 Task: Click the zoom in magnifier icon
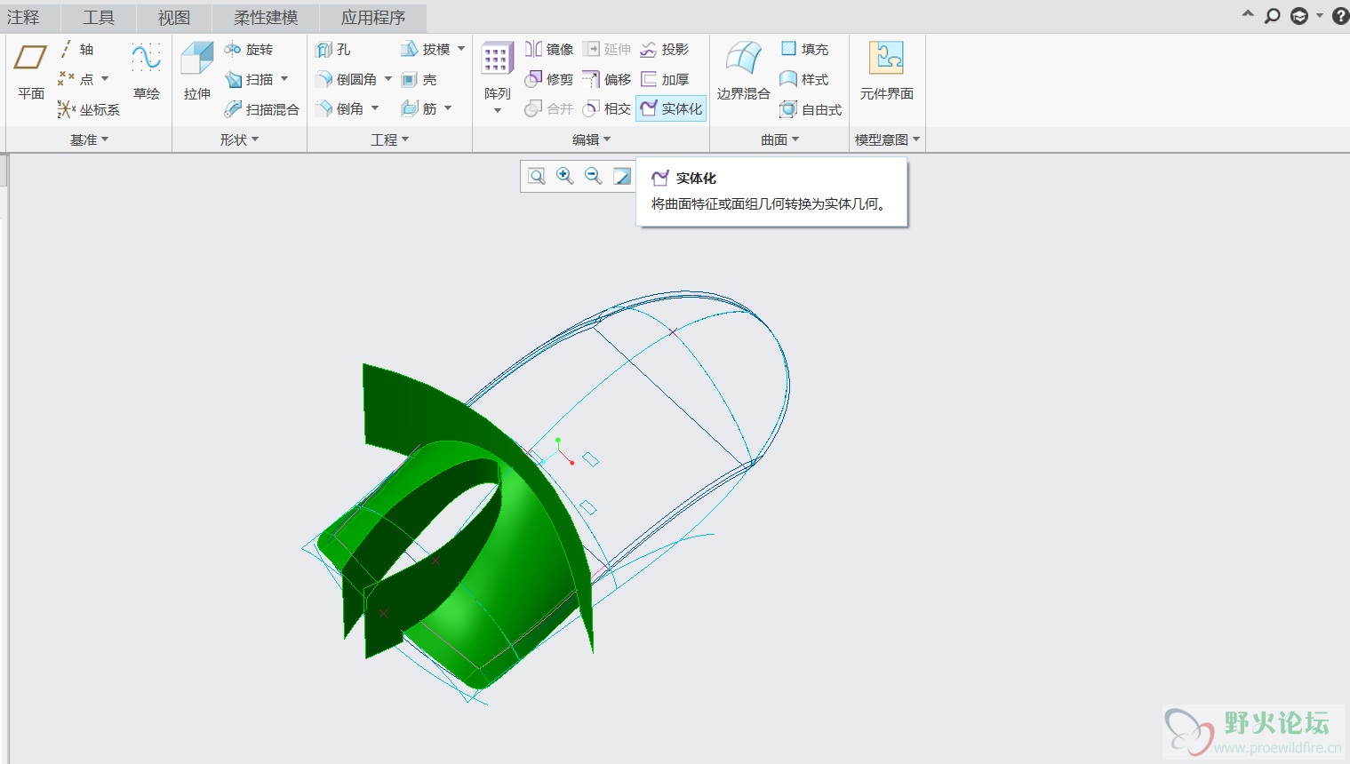pos(564,176)
